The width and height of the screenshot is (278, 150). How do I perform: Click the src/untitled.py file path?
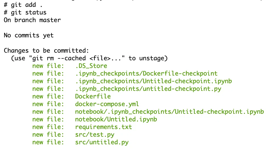102,142
